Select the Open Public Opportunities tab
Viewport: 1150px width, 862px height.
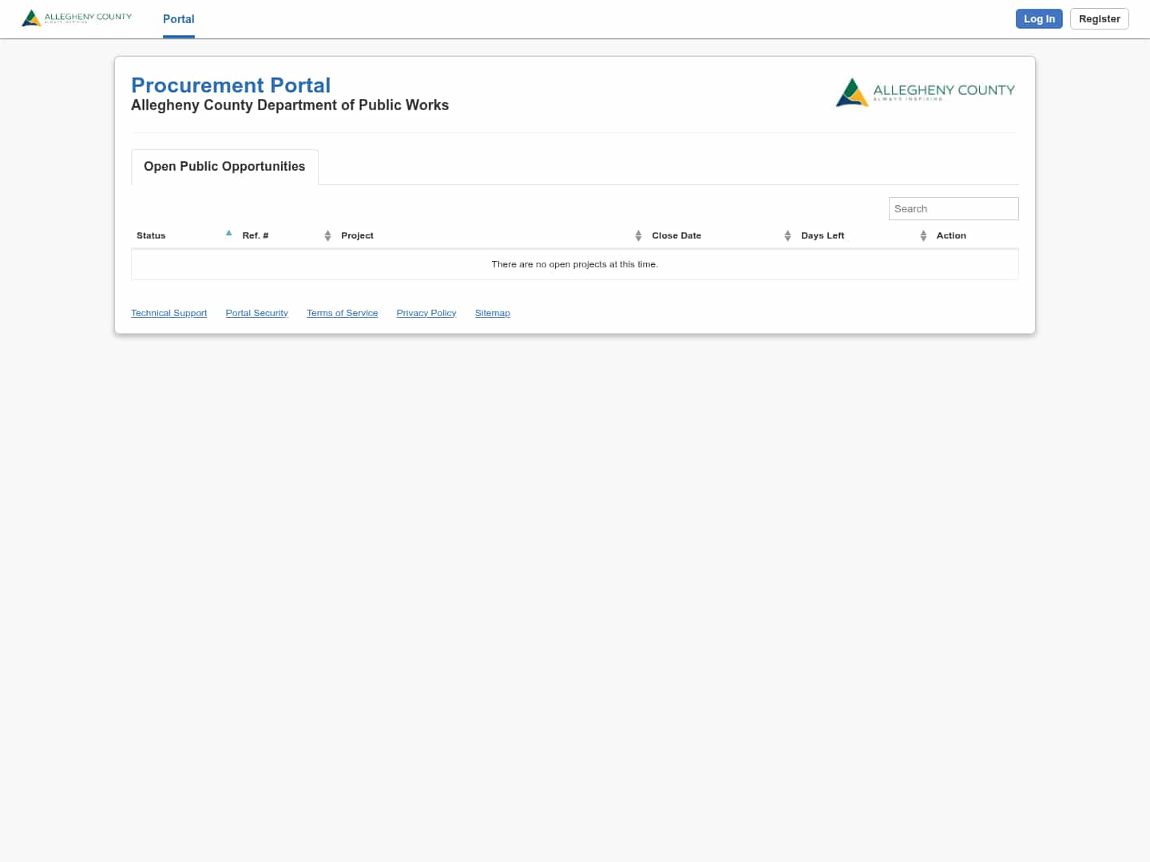(x=224, y=167)
